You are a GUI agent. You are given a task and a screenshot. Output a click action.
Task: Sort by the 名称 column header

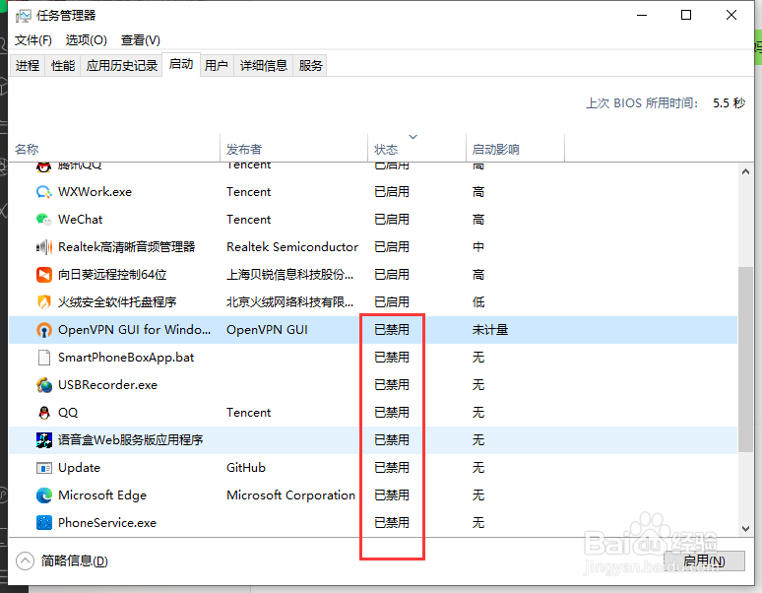pyautogui.click(x=114, y=148)
